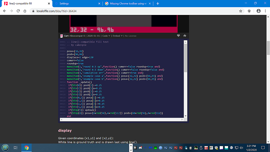Click the PICO-8 cart player preview
The image size is (270, 152).
point(123,24)
